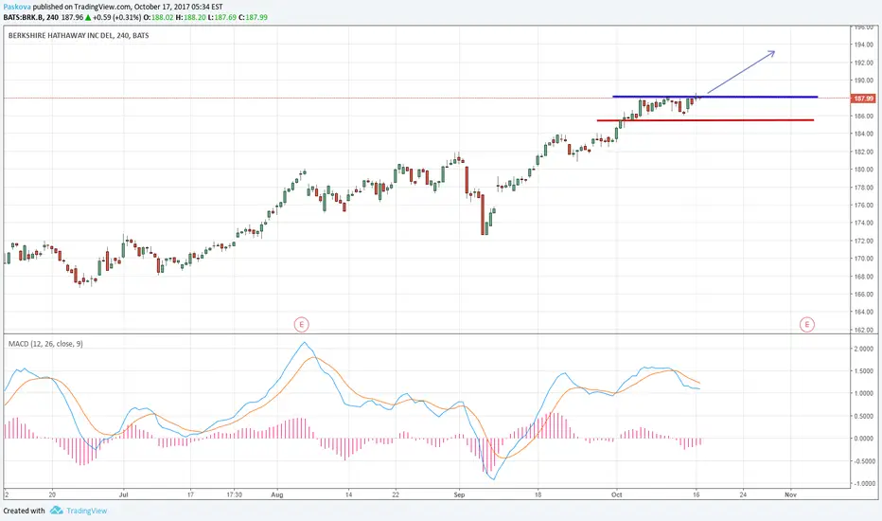882x521 pixels.
Task: Click the Sep date axis label
Action: [x=460, y=495]
